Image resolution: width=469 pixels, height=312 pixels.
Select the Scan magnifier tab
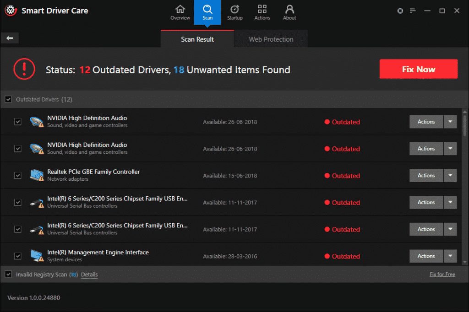click(207, 12)
